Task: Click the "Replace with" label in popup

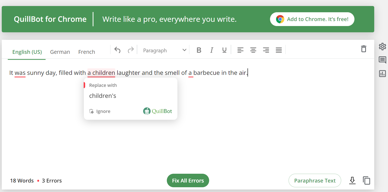Action: [x=103, y=85]
